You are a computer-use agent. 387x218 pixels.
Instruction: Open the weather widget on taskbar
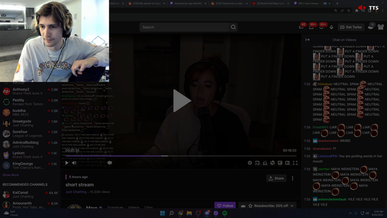click(11, 213)
